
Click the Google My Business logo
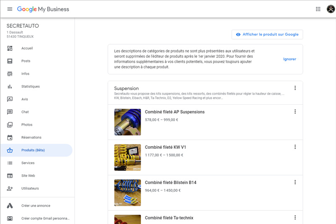(43, 9)
